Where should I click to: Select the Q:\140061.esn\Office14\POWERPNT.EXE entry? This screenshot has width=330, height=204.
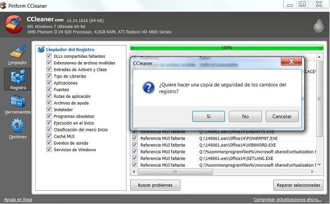pos(238,139)
